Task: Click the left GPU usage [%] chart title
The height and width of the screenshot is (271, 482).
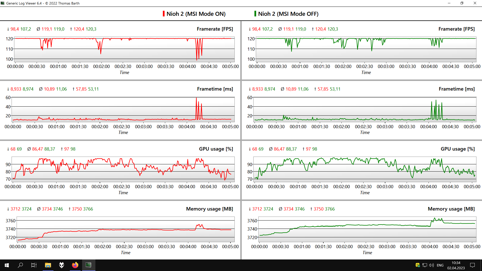Action: (x=216, y=149)
